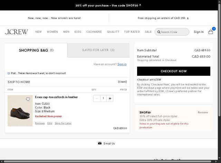This screenshot has height=163, width=221.
Task: Open the MEN menu
Action: [66, 32]
